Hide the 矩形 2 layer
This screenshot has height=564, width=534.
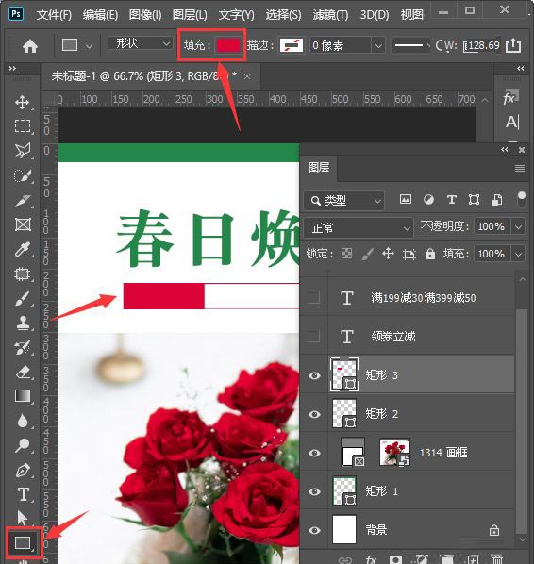coord(314,414)
